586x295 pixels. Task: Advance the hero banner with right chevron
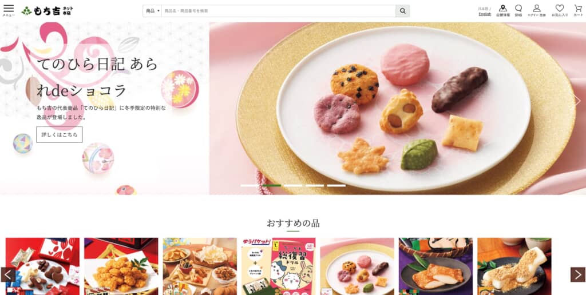coord(578,101)
